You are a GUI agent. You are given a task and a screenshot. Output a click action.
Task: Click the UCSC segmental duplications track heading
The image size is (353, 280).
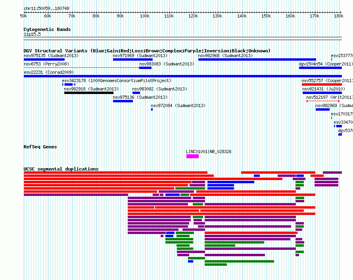tap(61, 169)
